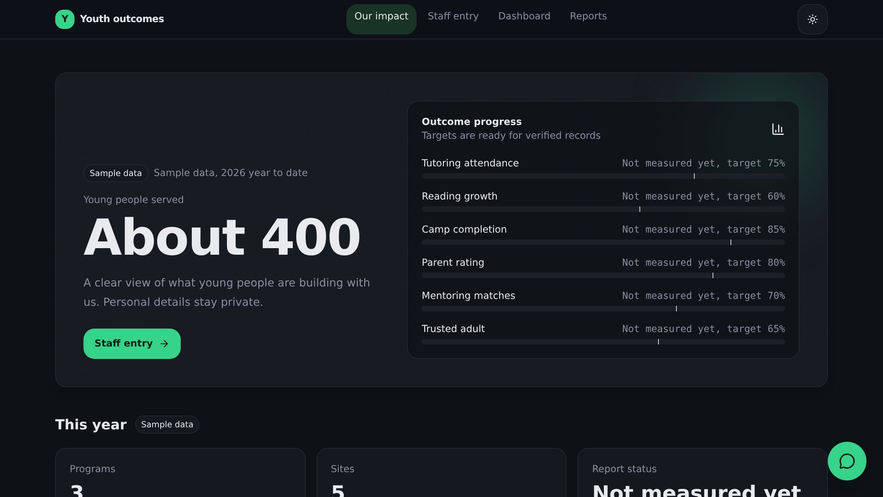Select the Reading growth label
Image resolution: width=883 pixels, height=497 pixels.
pos(459,196)
